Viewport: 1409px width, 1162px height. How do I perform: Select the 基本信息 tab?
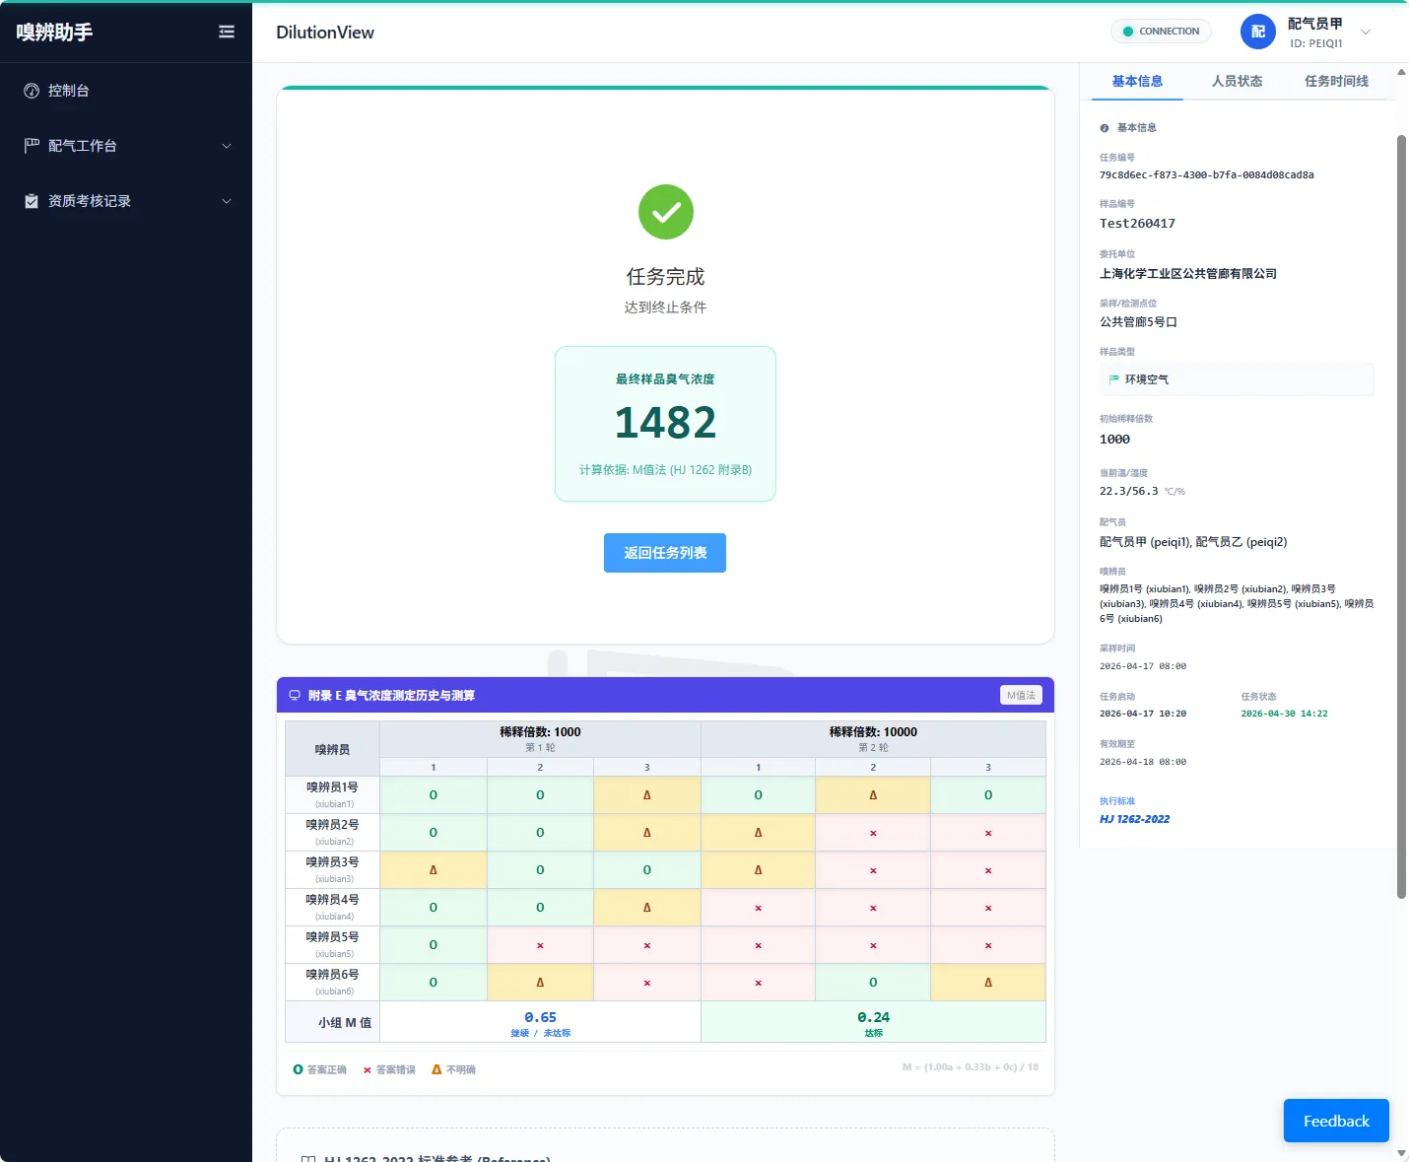1137,81
